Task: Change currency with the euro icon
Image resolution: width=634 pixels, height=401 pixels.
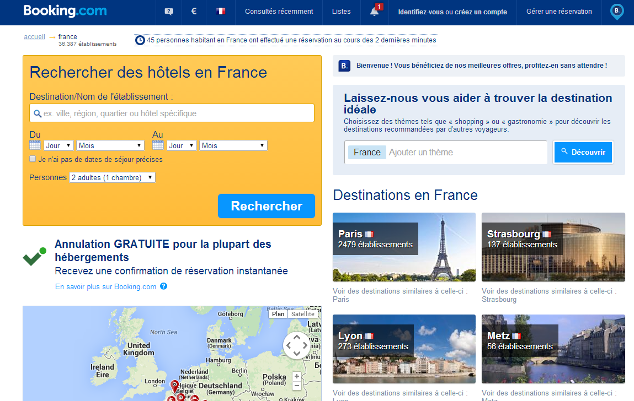Action: pyautogui.click(x=194, y=12)
